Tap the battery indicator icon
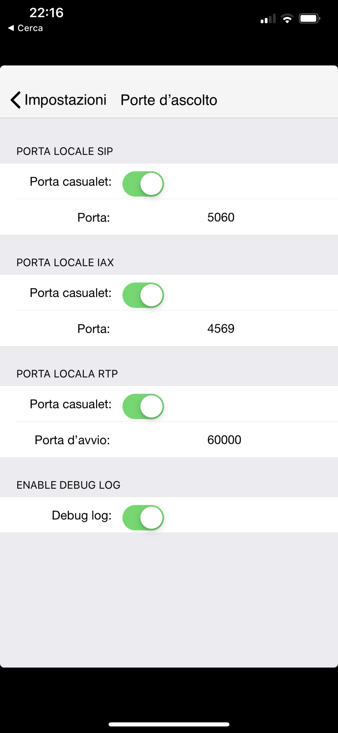The height and width of the screenshot is (733, 338). [x=309, y=19]
